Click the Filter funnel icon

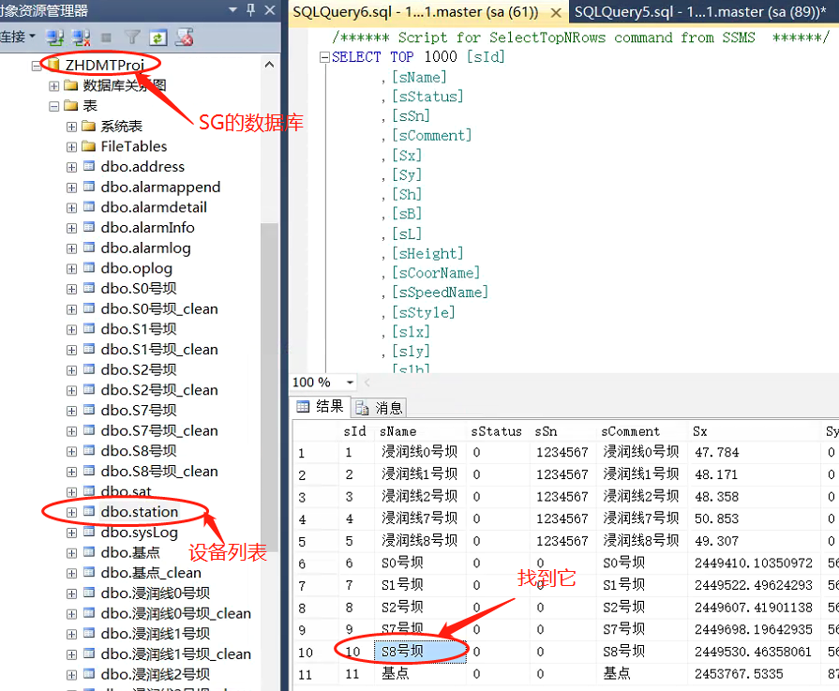pos(133,38)
